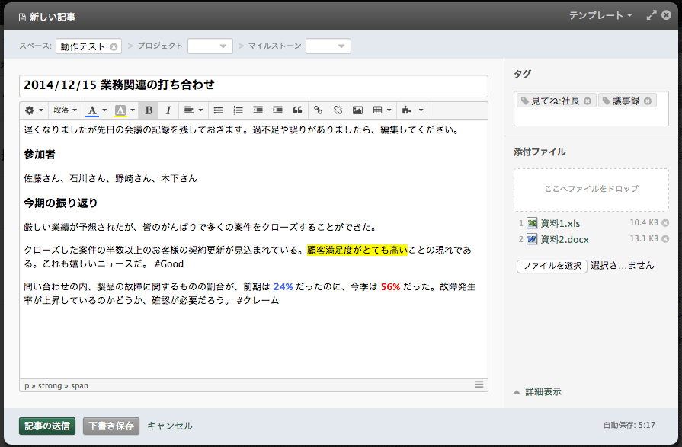This screenshot has height=447, width=682.
Task: Click the 見てね:社長 tag label
Action: coord(555,101)
